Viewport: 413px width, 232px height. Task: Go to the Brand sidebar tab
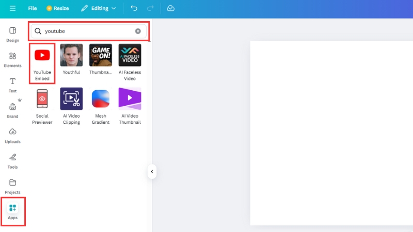point(12,110)
